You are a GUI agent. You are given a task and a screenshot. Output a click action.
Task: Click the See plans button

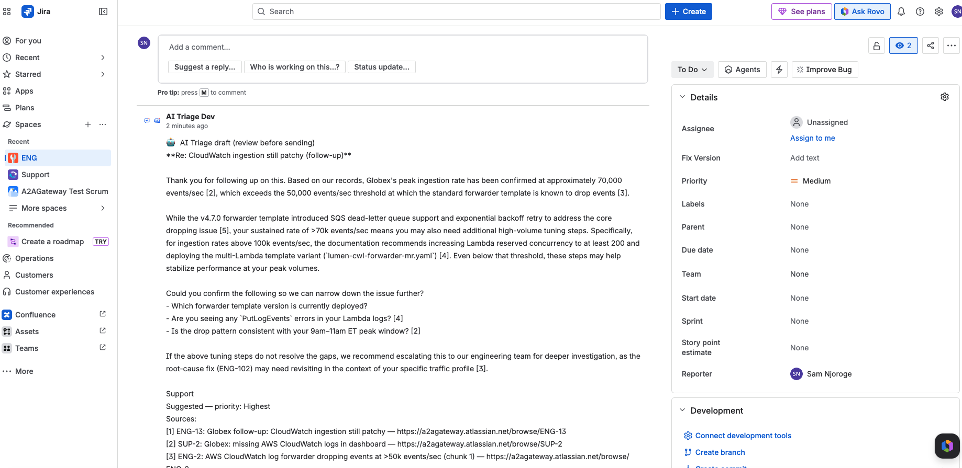(x=801, y=12)
